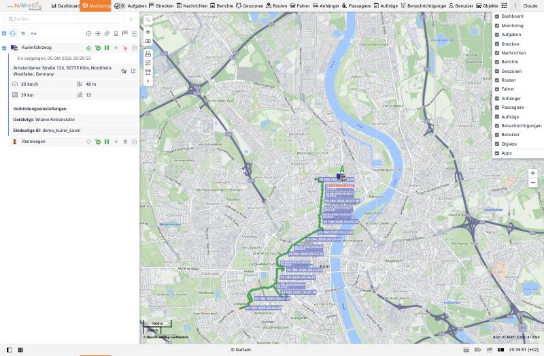Uncheck Passagiere in the tab visibility menu

[497, 108]
